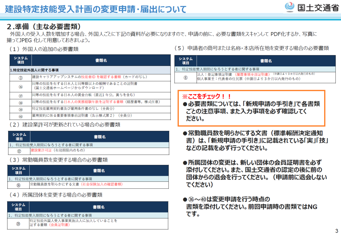Click circled number ⑥ in section 5 table
Image resolution: width=341 pixels, height=239 pixels.
click(x=185, y=78)
